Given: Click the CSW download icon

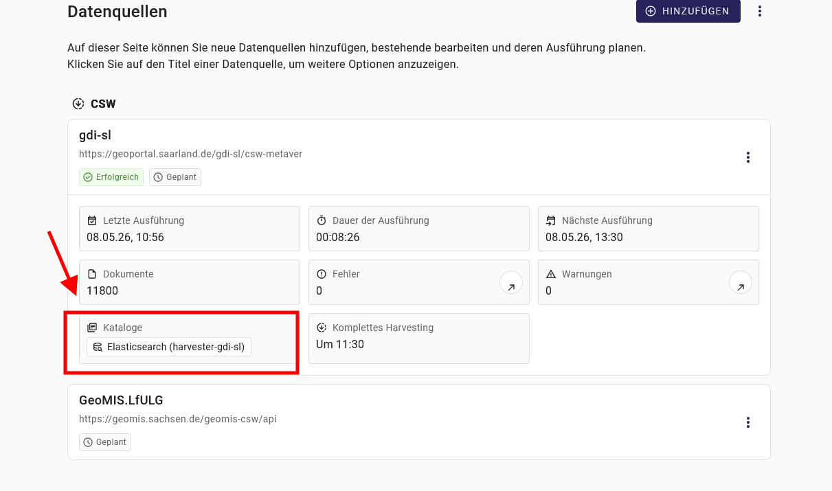Looking at the screenshot, I should pos(78,104).
